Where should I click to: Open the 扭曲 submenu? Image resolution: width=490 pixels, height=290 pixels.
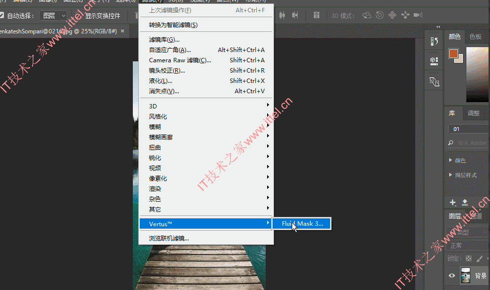click(206, 147)
